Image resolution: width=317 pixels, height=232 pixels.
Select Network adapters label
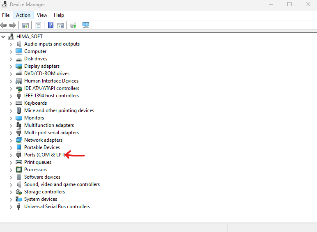point(43,140)
